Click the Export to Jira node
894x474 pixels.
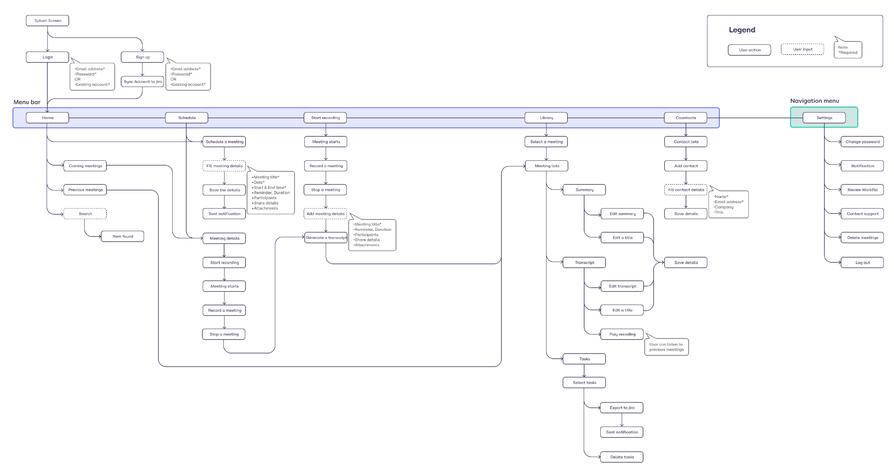[622, 408]
